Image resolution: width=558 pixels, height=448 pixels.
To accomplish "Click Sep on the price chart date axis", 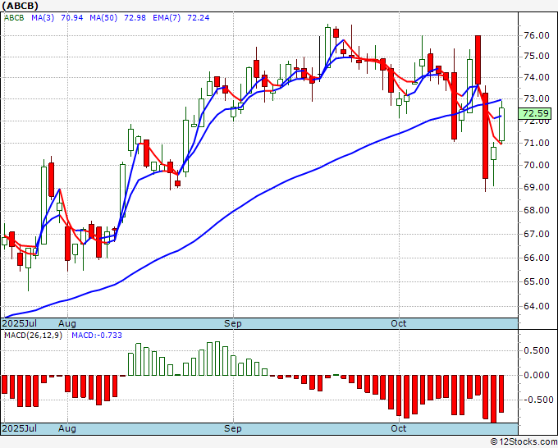I will (233, 323).
